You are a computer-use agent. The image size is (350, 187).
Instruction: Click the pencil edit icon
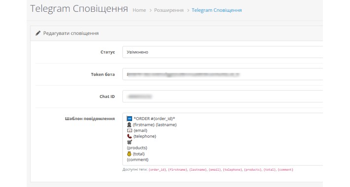tap(38, 33)
